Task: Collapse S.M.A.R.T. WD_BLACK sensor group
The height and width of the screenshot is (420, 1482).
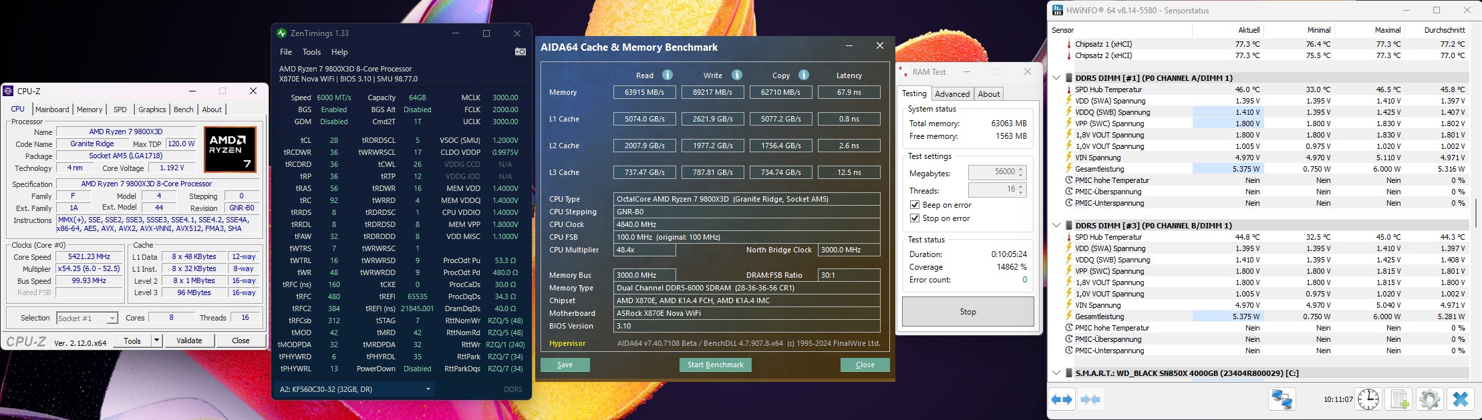Action: tap(1056, 373)
